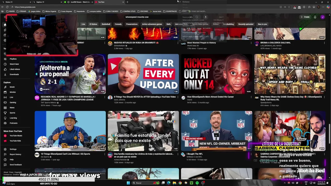Select the Recently uploaded chip
331x186 pixels.
point(246,24)
